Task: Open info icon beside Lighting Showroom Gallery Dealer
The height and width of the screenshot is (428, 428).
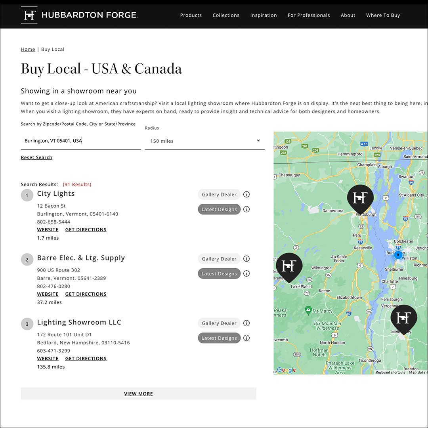Action: point(246,323)
